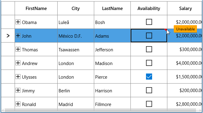Click the plus icon beside Andrew
Viewport: 203px width, 113px height.
point(18,63)
